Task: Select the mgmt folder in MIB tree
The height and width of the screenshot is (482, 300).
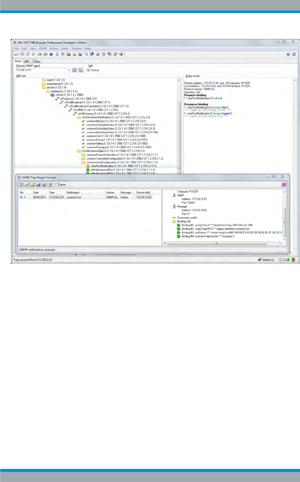Action: (54, 80)
